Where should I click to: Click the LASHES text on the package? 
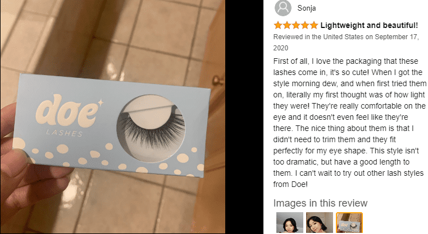[64, 133]
